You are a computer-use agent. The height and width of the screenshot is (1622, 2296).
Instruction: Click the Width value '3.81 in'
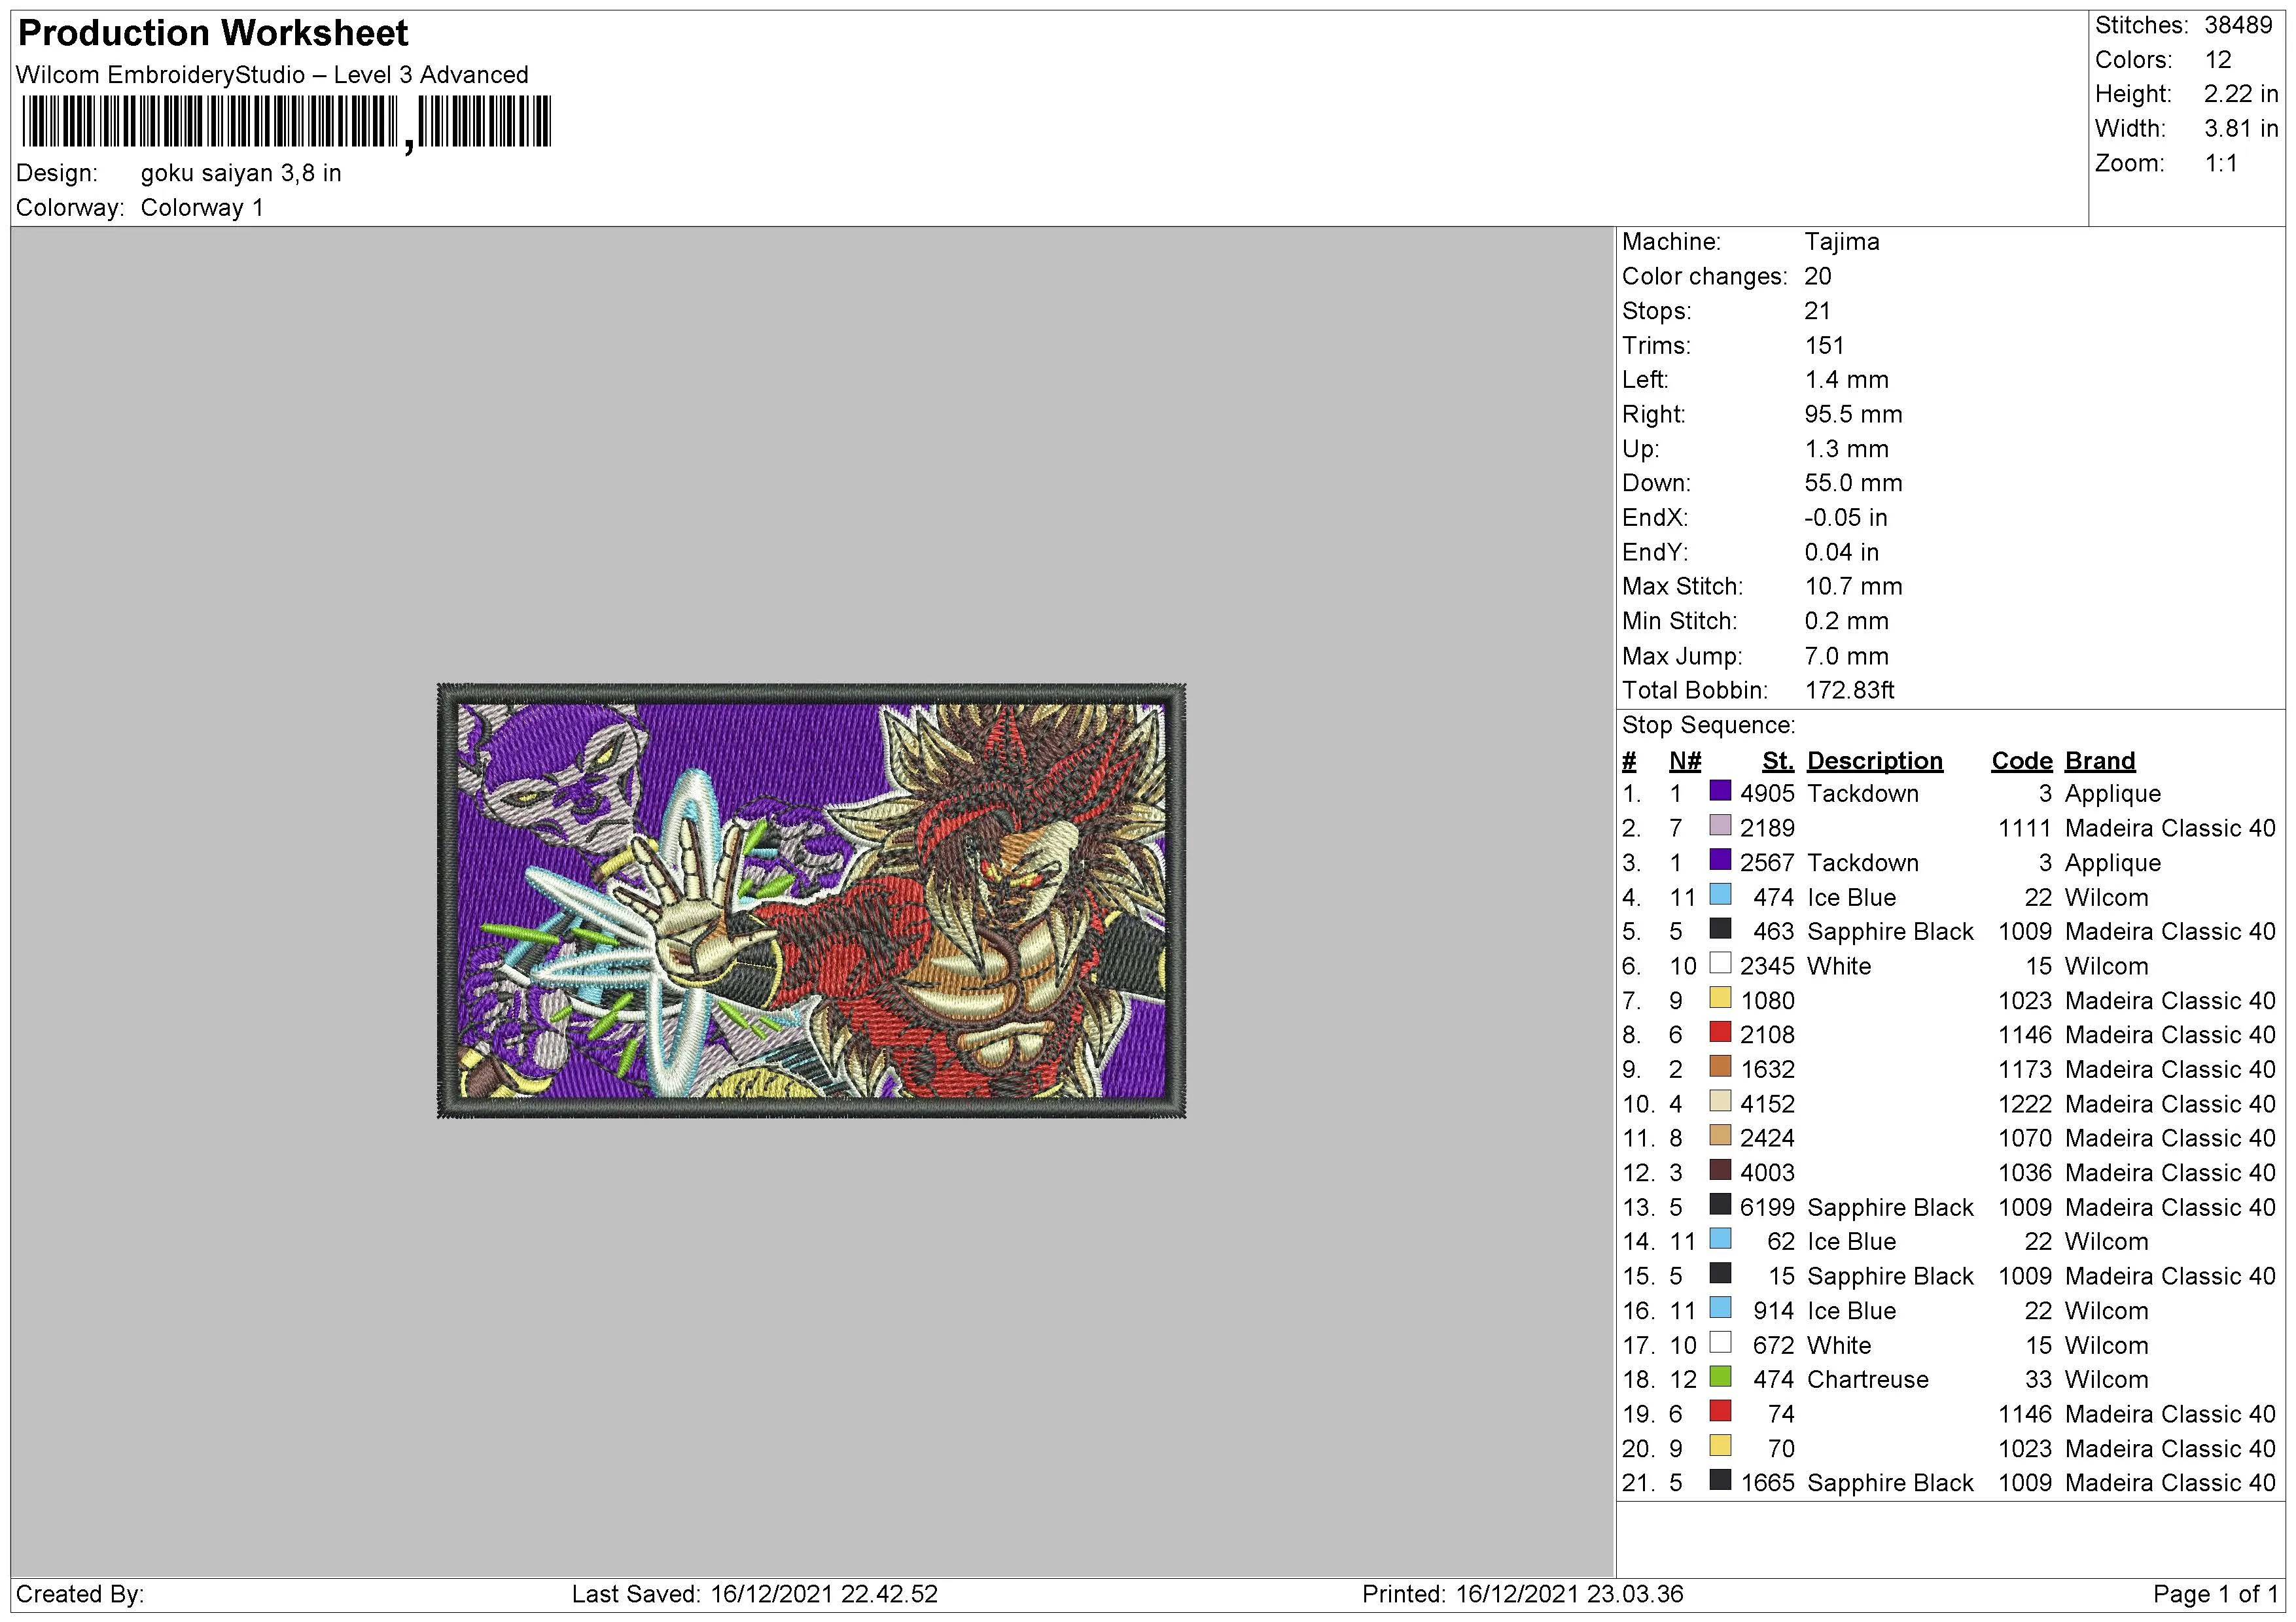(x=2240, y=129)
